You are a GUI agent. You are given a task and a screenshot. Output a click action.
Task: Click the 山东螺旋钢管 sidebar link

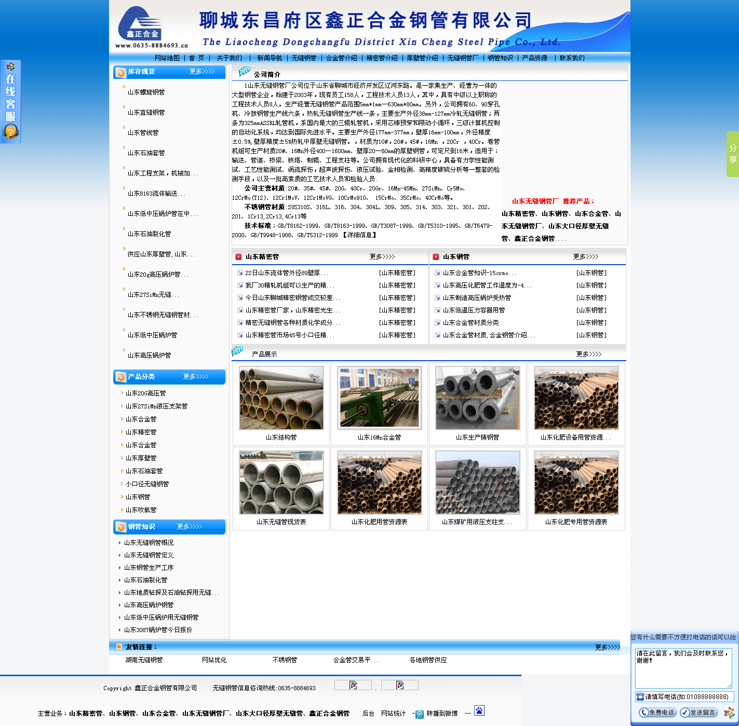tap(146, 92)
